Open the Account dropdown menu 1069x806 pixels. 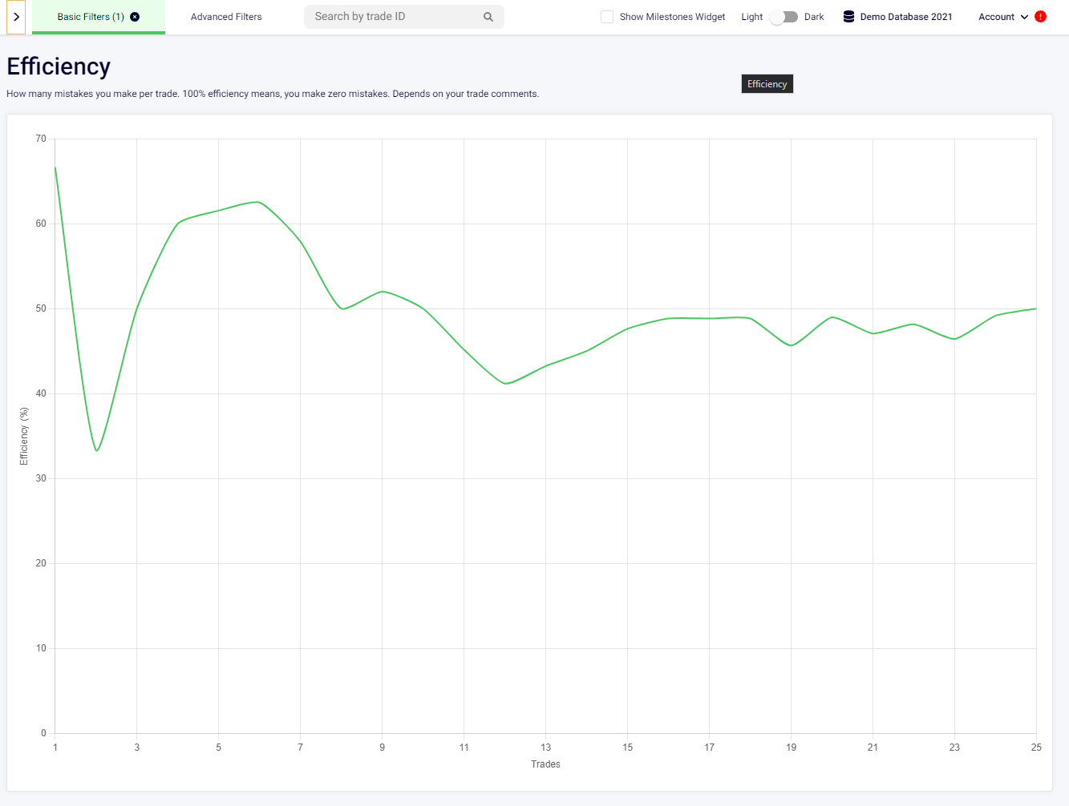[x=996, y=17]
